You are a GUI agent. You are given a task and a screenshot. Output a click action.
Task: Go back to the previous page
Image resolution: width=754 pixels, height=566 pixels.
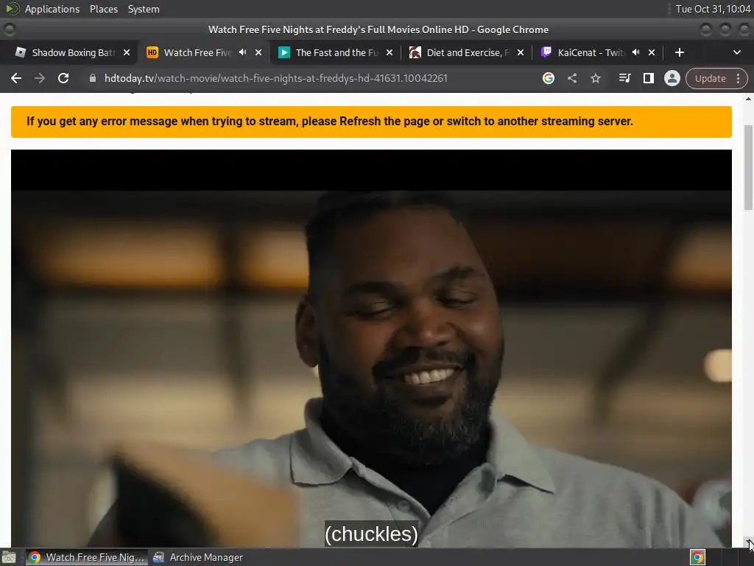click(16, 78)
